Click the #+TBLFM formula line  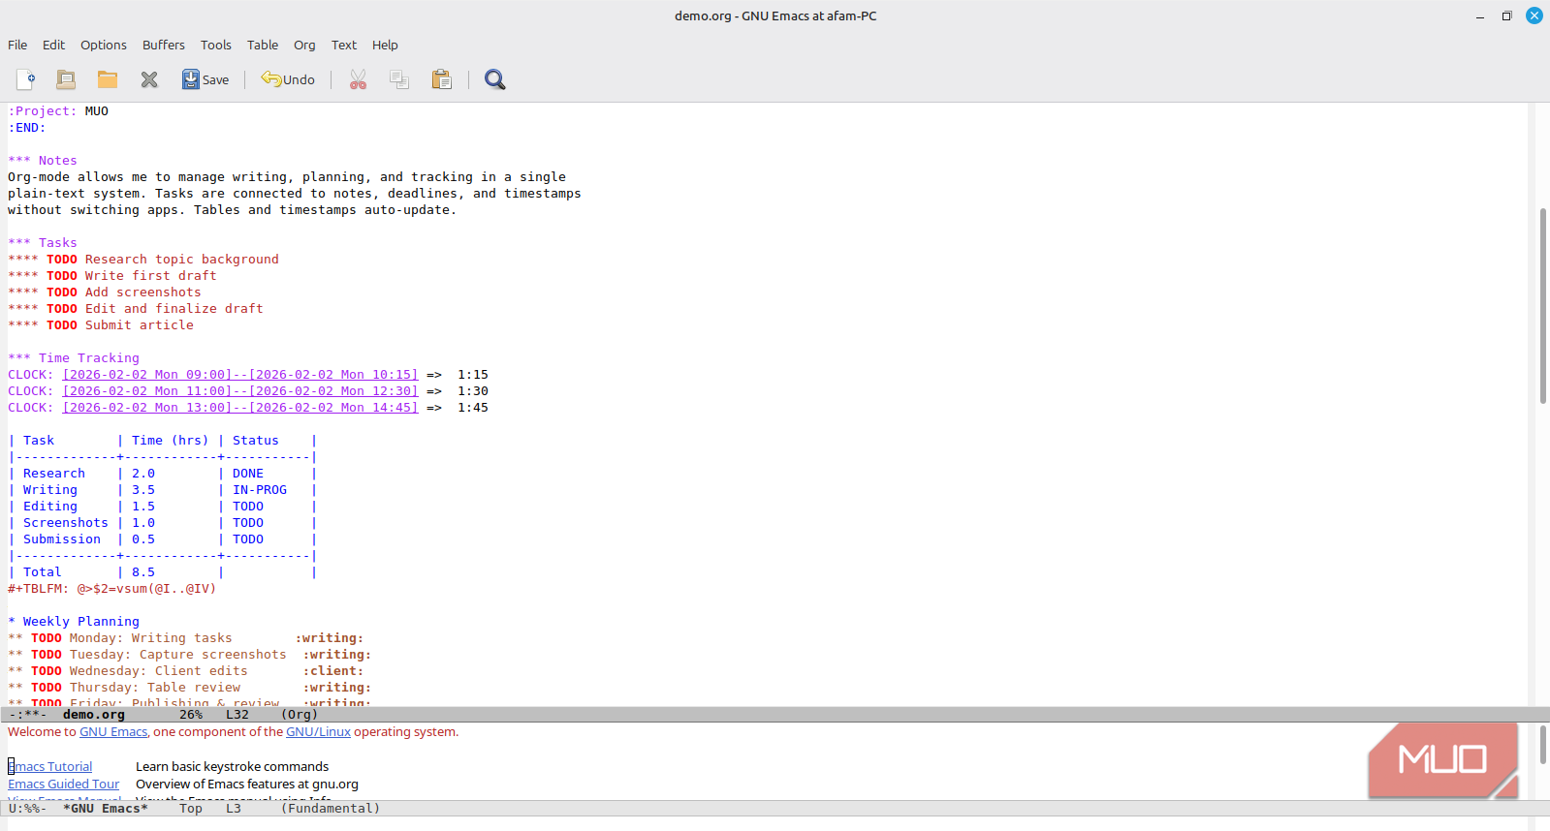point(112,589)
